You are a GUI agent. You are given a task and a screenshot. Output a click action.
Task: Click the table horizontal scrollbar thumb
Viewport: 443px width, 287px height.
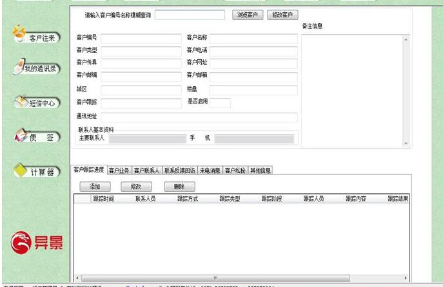(x=215, y=278)
